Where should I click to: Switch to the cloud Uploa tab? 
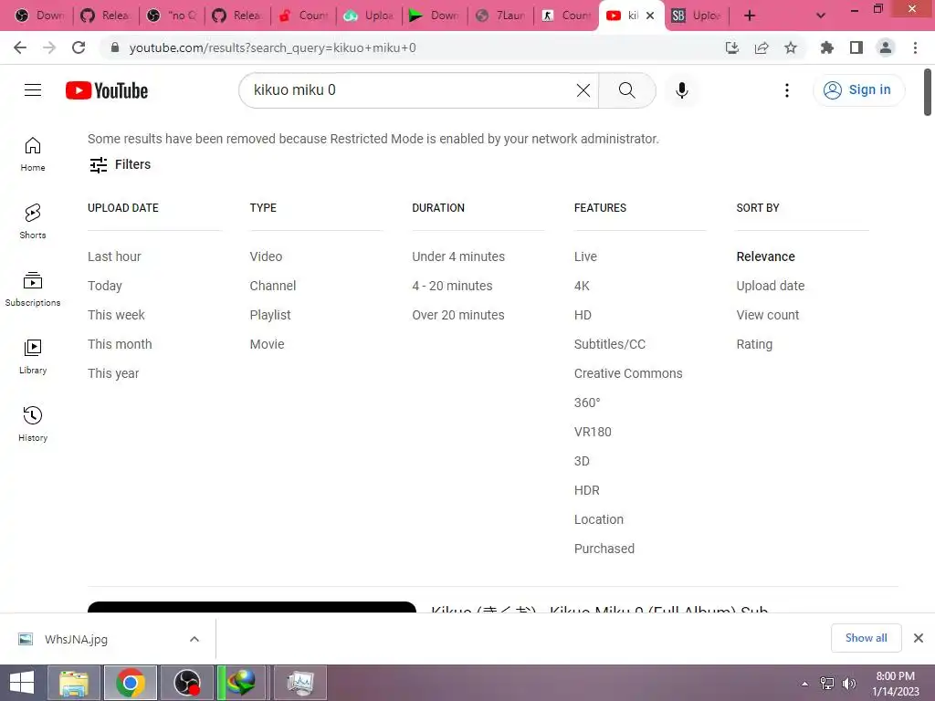click(369, 16)
